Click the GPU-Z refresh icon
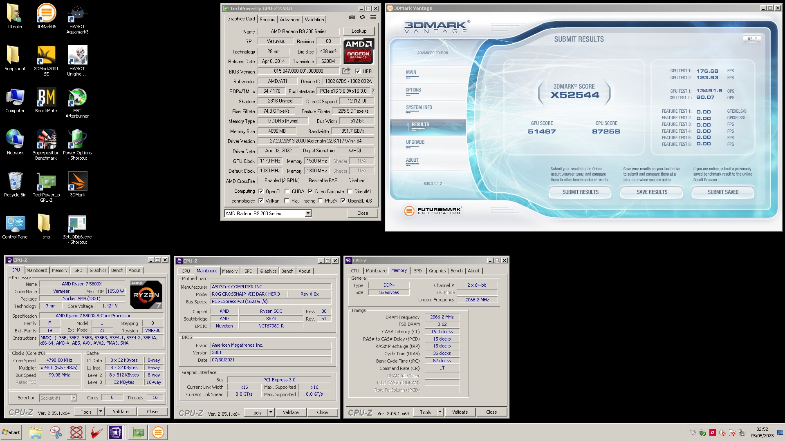 (x=362, y=18)
